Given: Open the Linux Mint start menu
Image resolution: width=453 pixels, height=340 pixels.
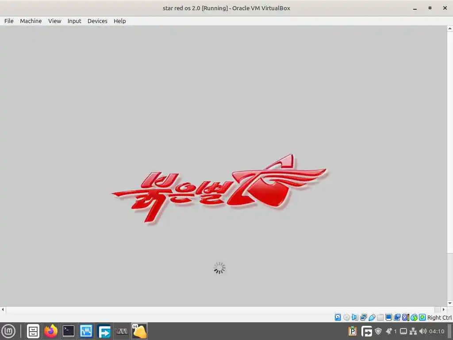Looking at the screenshot, I should point(9,331).
